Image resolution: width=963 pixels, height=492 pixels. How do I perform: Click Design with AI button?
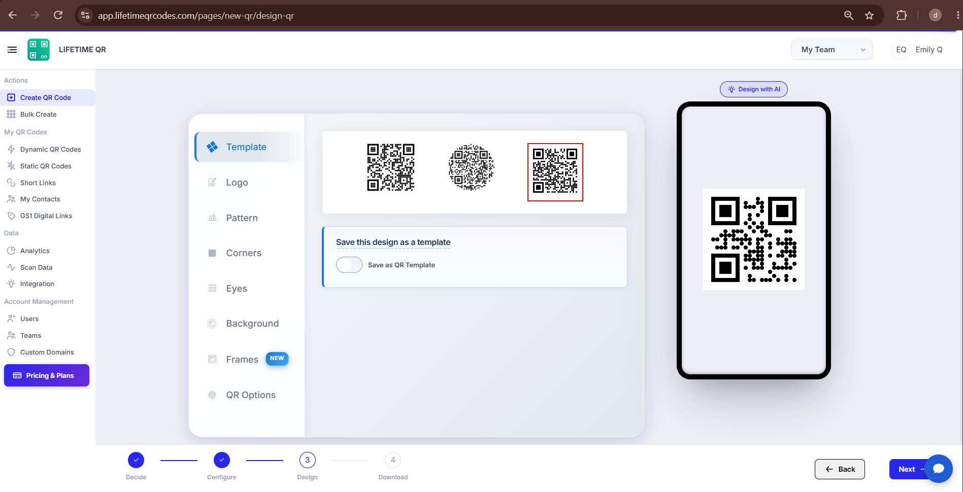754,89
